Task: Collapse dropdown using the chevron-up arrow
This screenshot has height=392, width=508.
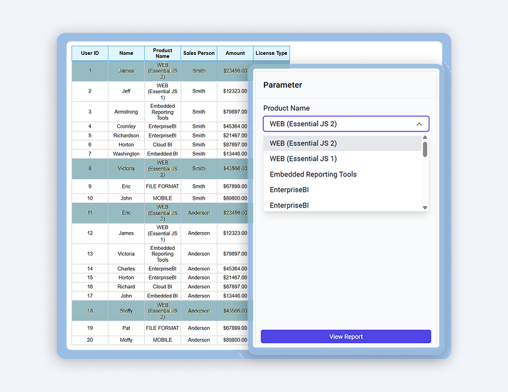Action: [419, 124]
